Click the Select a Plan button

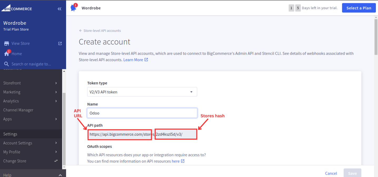tap(359, 8)
